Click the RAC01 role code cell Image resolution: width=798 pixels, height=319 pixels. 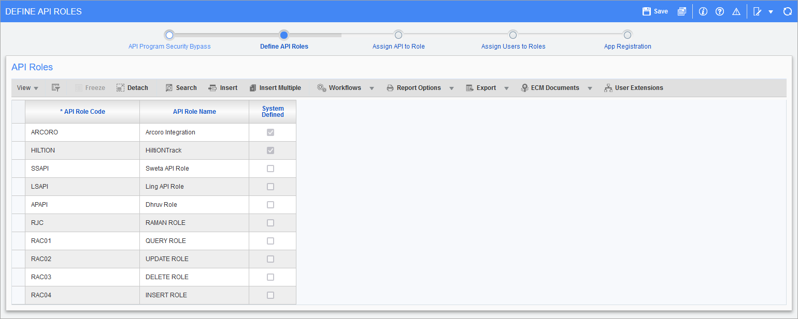coord(82,241)
